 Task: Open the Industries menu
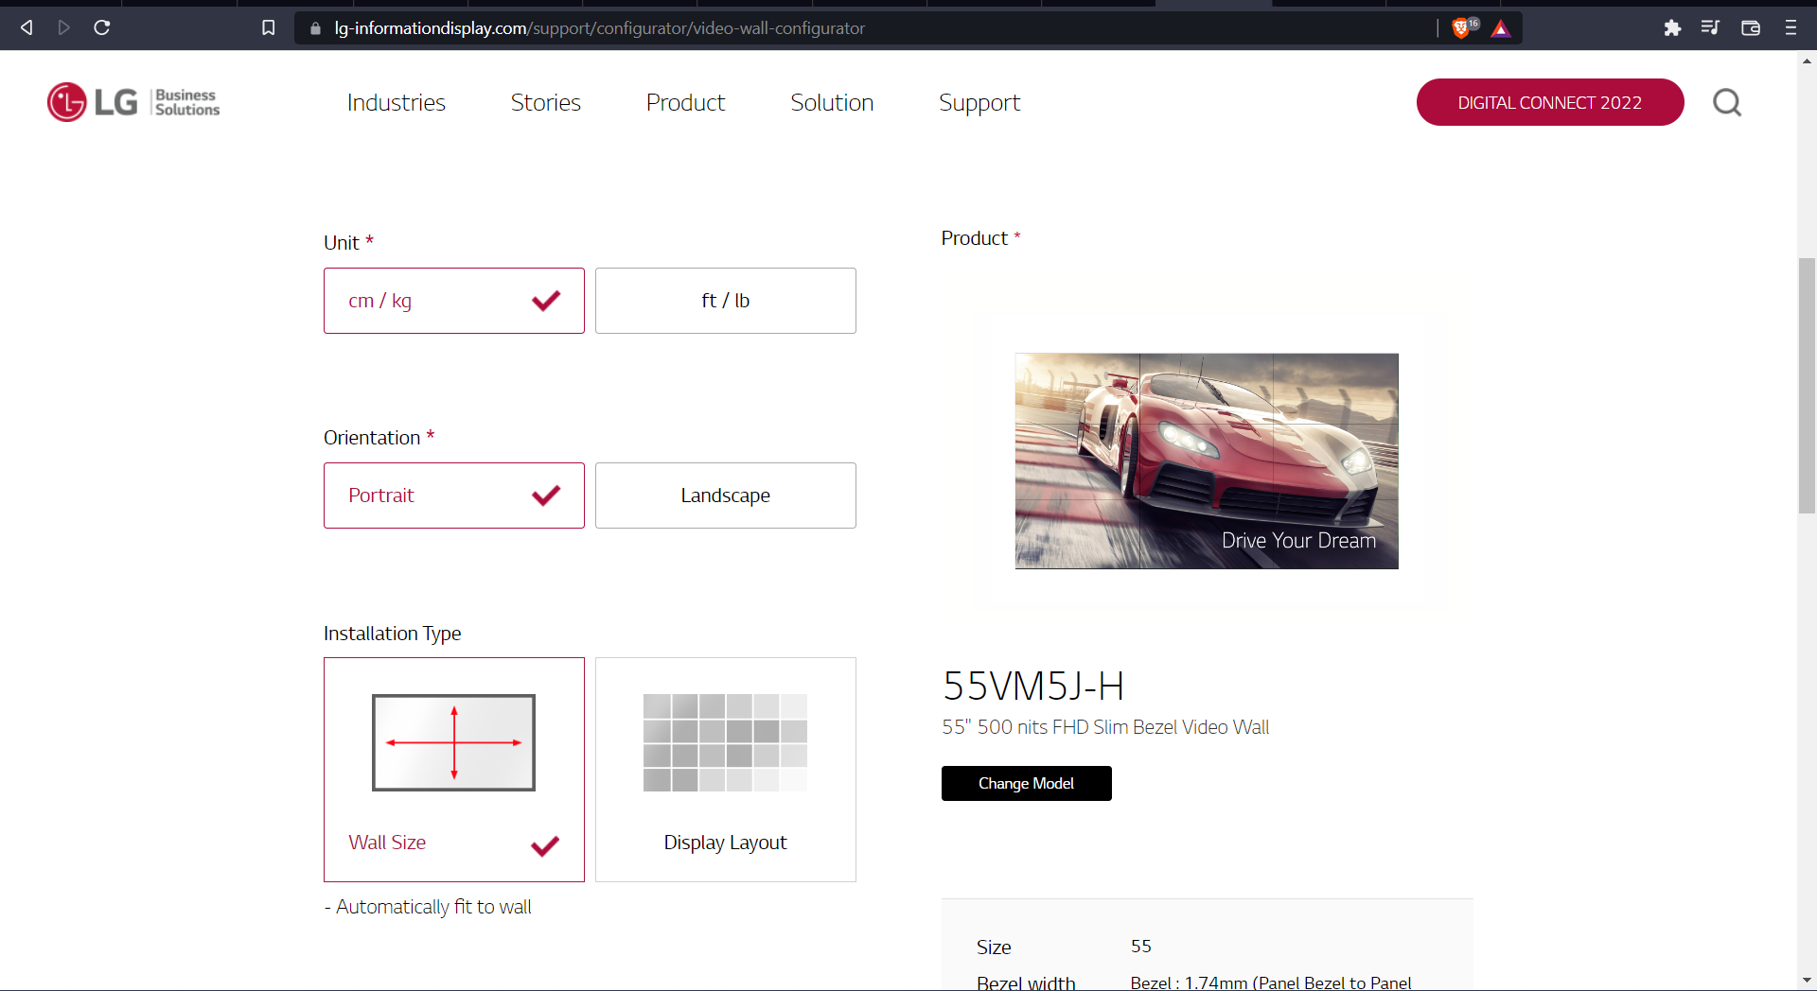[x=397, y=102]
